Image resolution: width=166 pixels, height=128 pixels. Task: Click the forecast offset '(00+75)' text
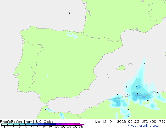point(158,122)
